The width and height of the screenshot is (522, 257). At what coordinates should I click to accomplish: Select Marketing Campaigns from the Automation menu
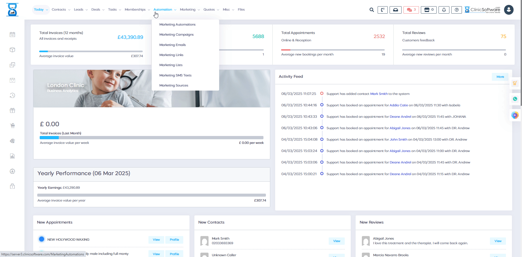[x=176, y=35]
